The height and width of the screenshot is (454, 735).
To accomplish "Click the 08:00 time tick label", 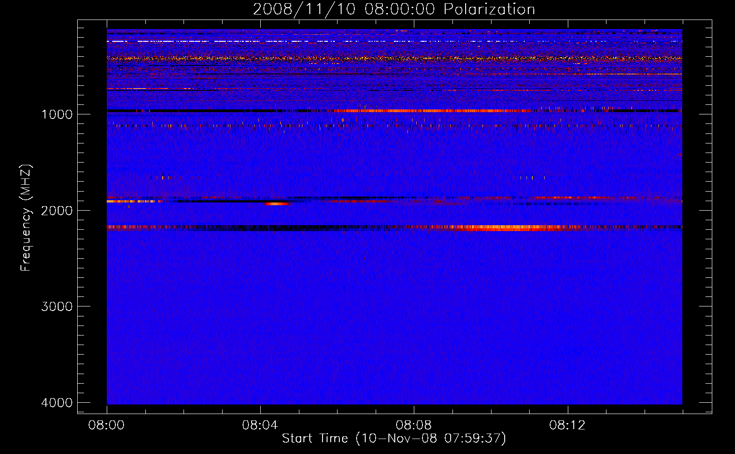I will point(107,425).
